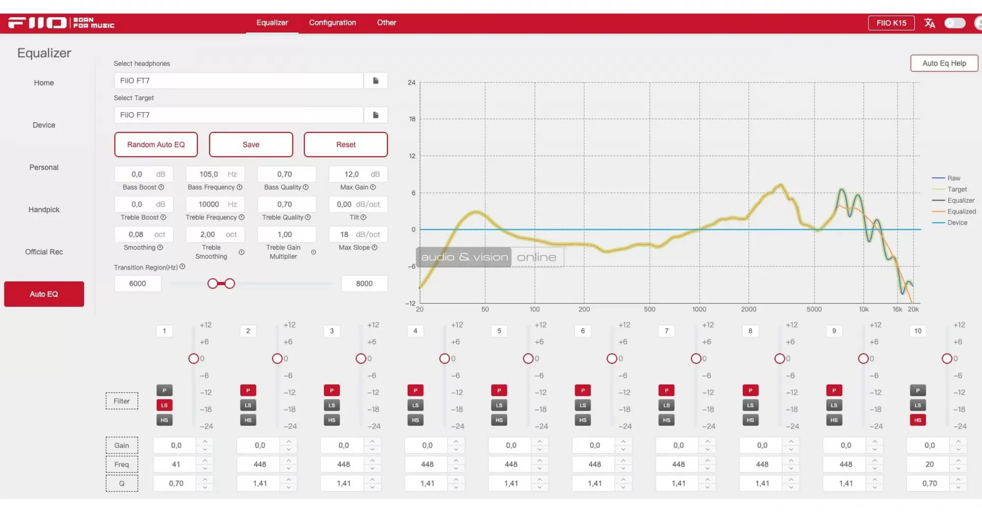Screen dimensions: 982x513
Task: Select HS filter type for band 1
Action: point(164,420)
